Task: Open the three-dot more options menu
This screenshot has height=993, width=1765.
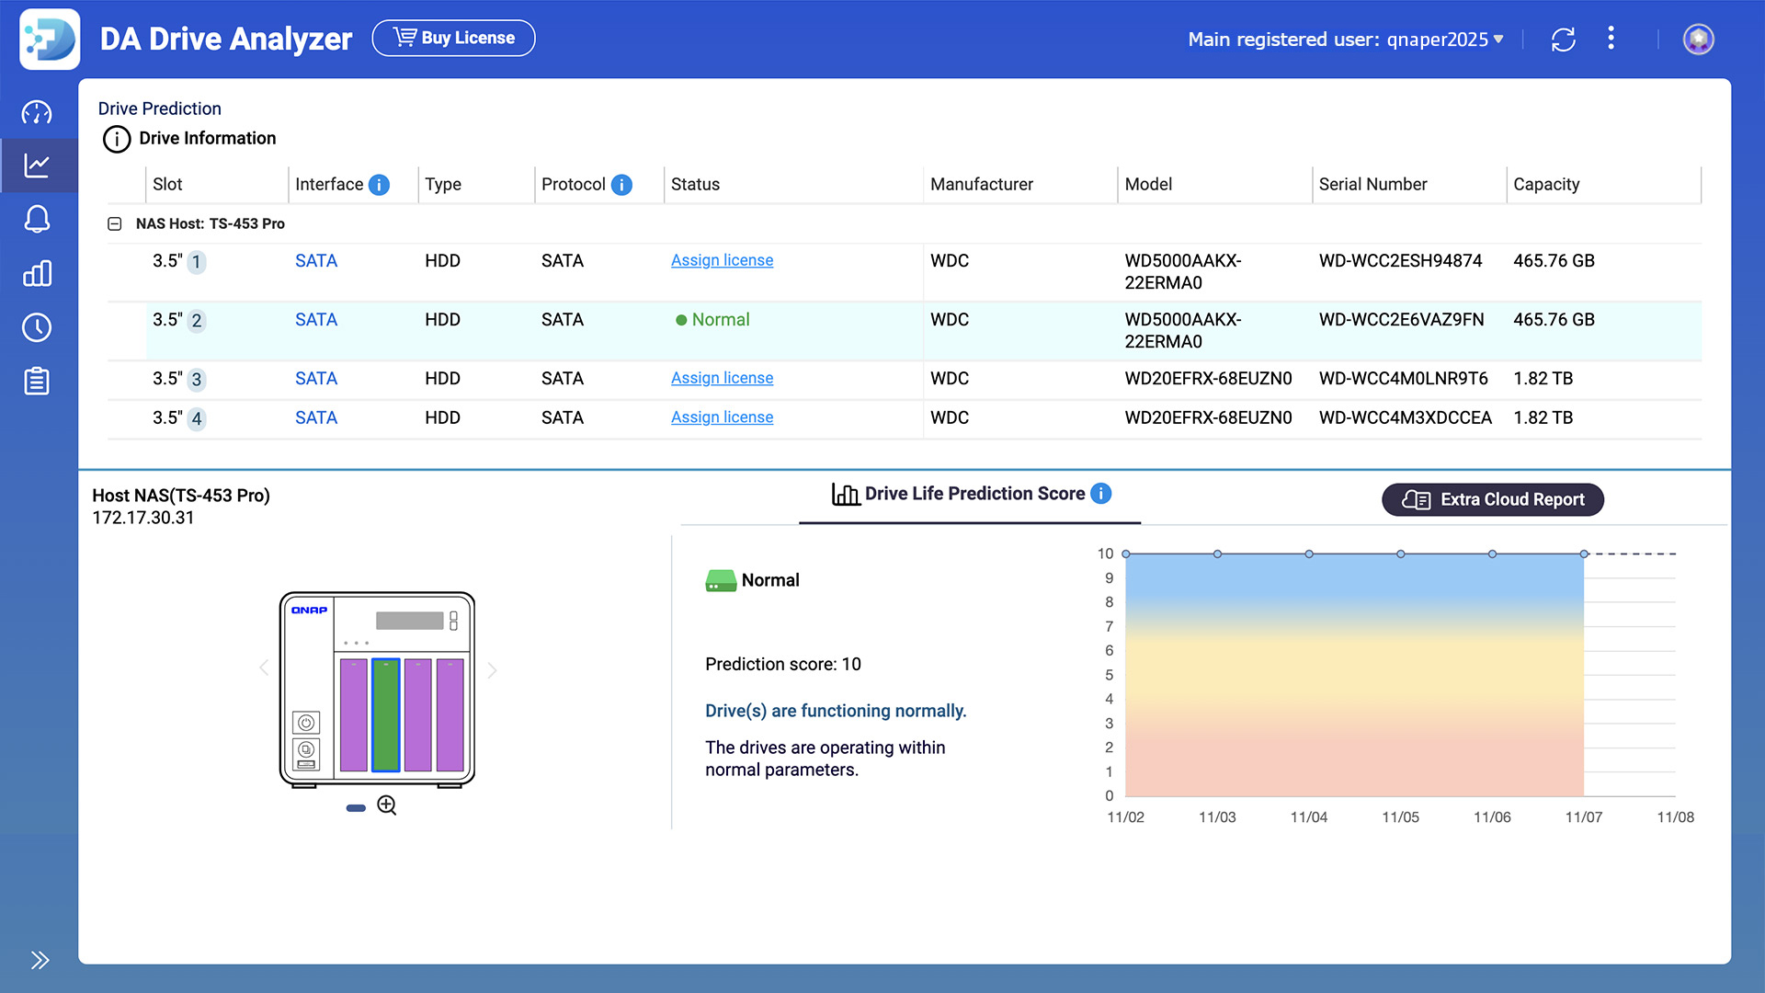Action: 1611,38
